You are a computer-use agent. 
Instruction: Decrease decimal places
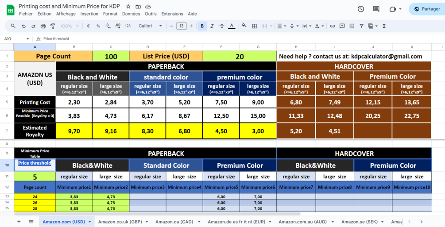pos(108,26)
